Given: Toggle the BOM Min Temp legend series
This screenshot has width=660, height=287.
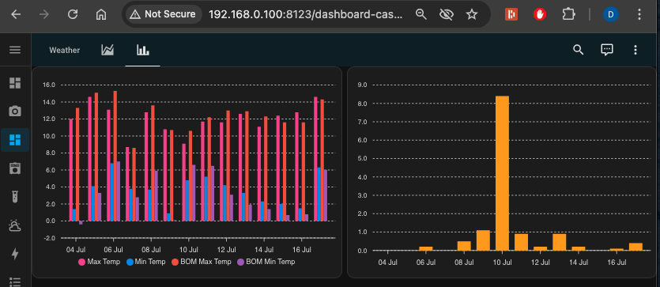Looking at the screenshot, I should click(x=266, y=262).
